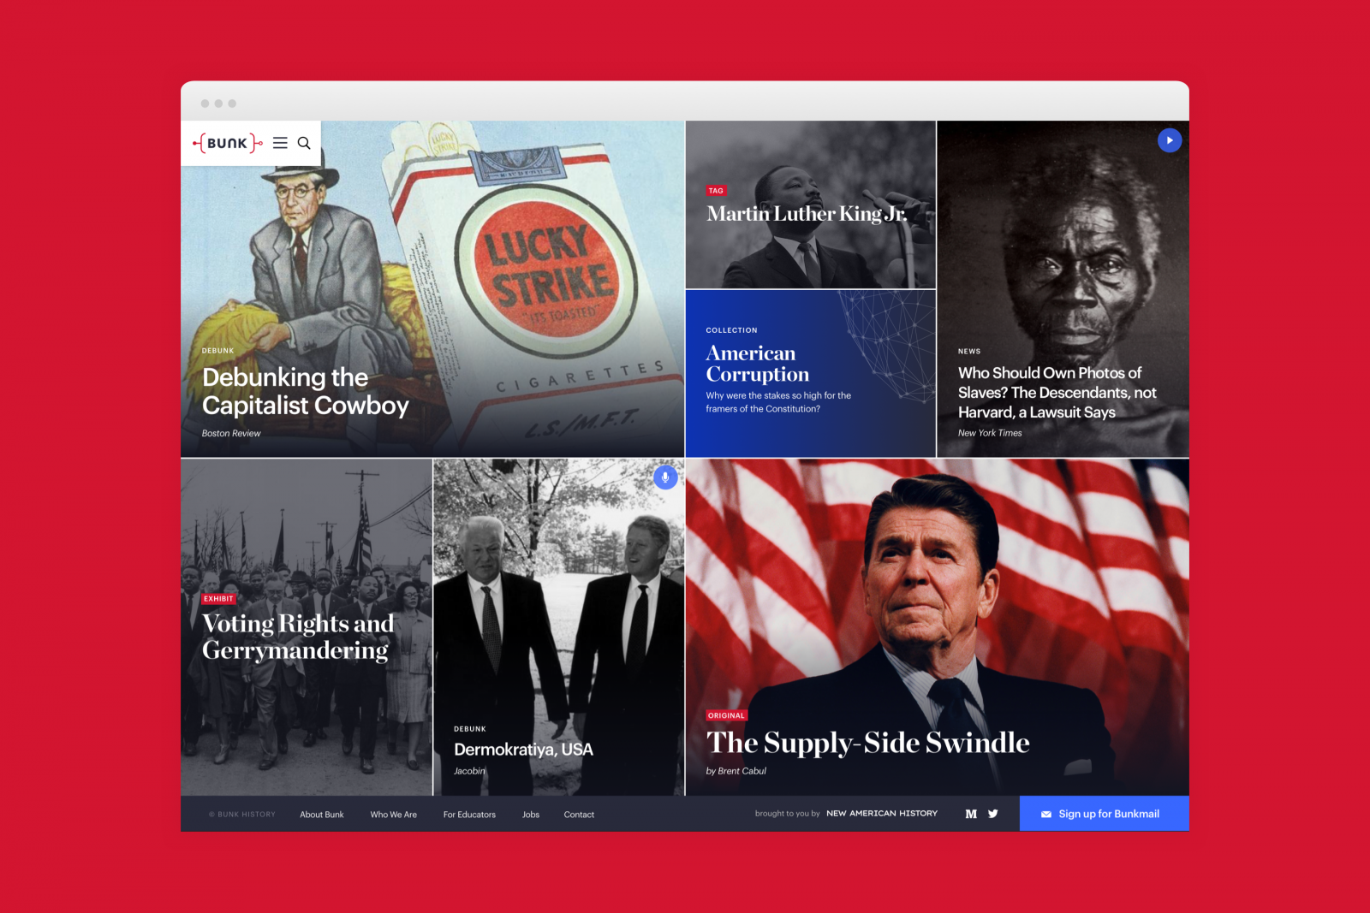Click the framers of the Constitution subtitle
The image size is (1370, 913).
click(x=778, y=402)
